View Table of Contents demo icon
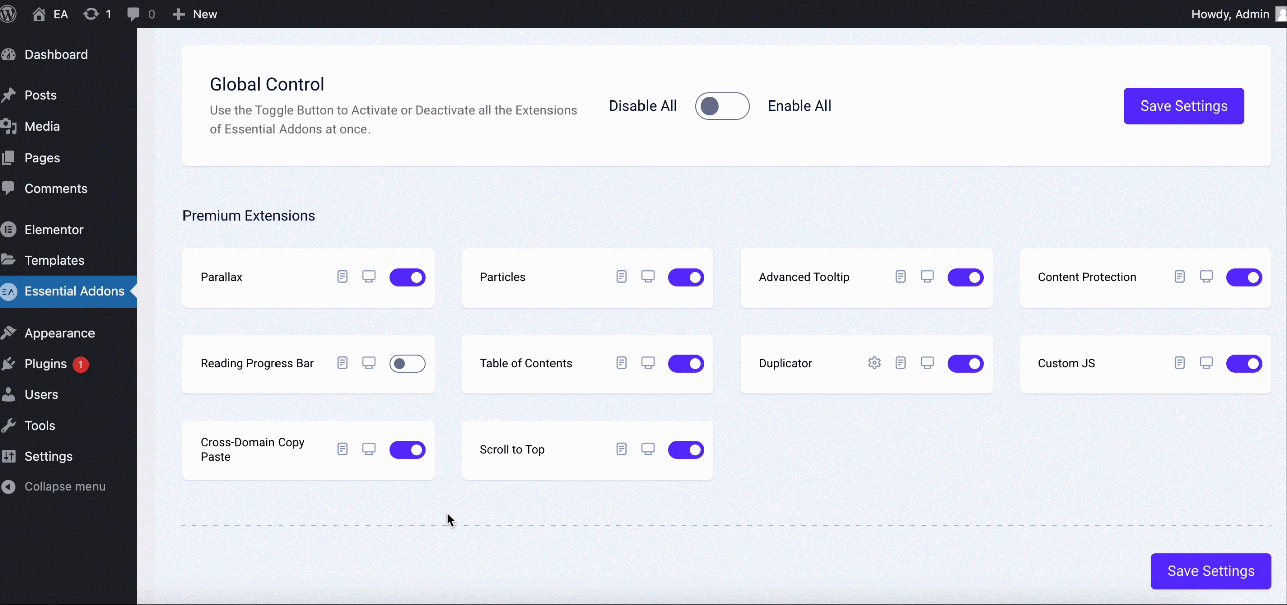Screen dimensions: 1287x605 click(648, 363)
